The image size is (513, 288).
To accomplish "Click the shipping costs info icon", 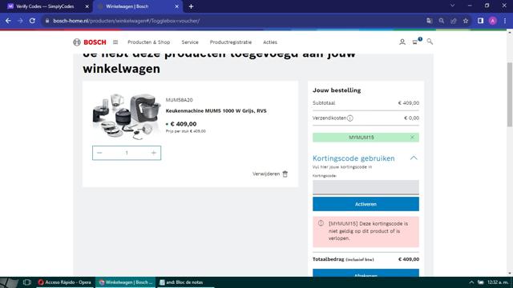I will point(350,118).
